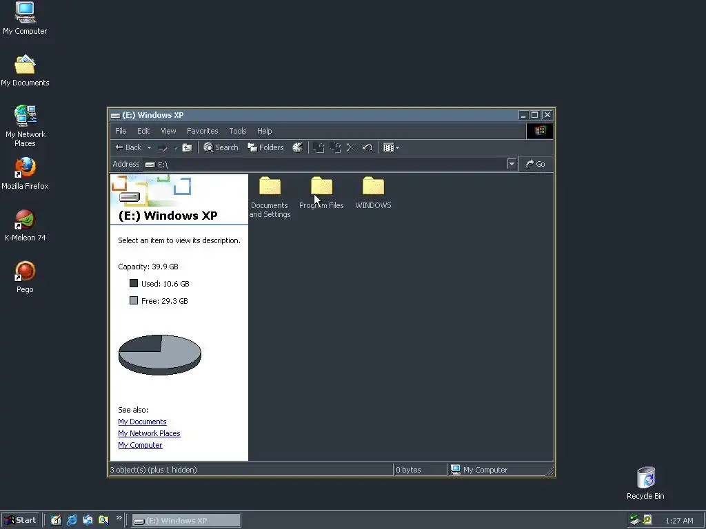
Task: Go up one folder level
Action: click(x=187, y=147)
